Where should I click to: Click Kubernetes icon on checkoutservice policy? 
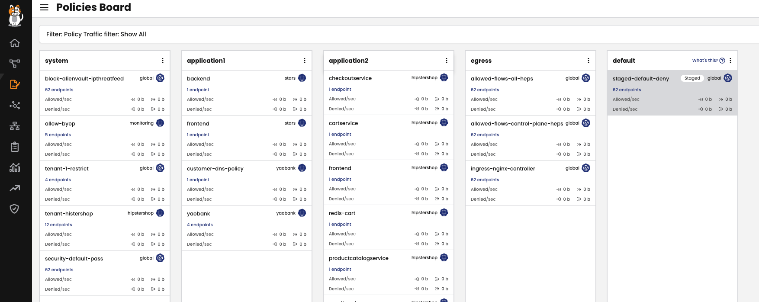444,77
